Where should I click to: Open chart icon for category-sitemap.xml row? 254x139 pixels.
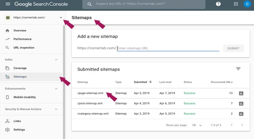[x=241, y=114]
